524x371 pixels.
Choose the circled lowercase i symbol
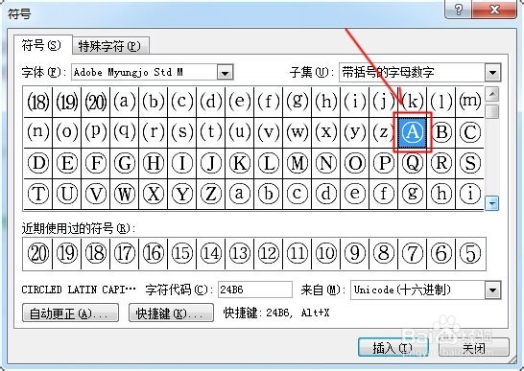(x=470, y=194)
